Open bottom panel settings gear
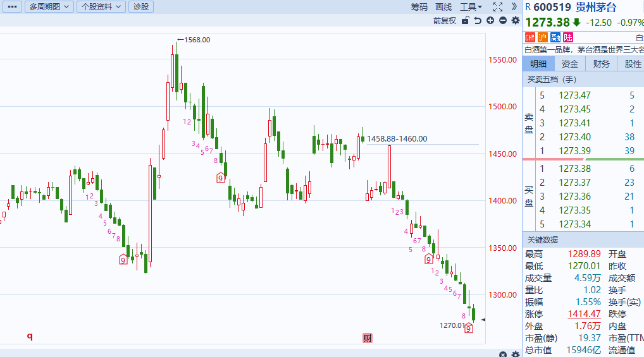Image resolution: width=644 pixels, height=357 pixels. 516,354
